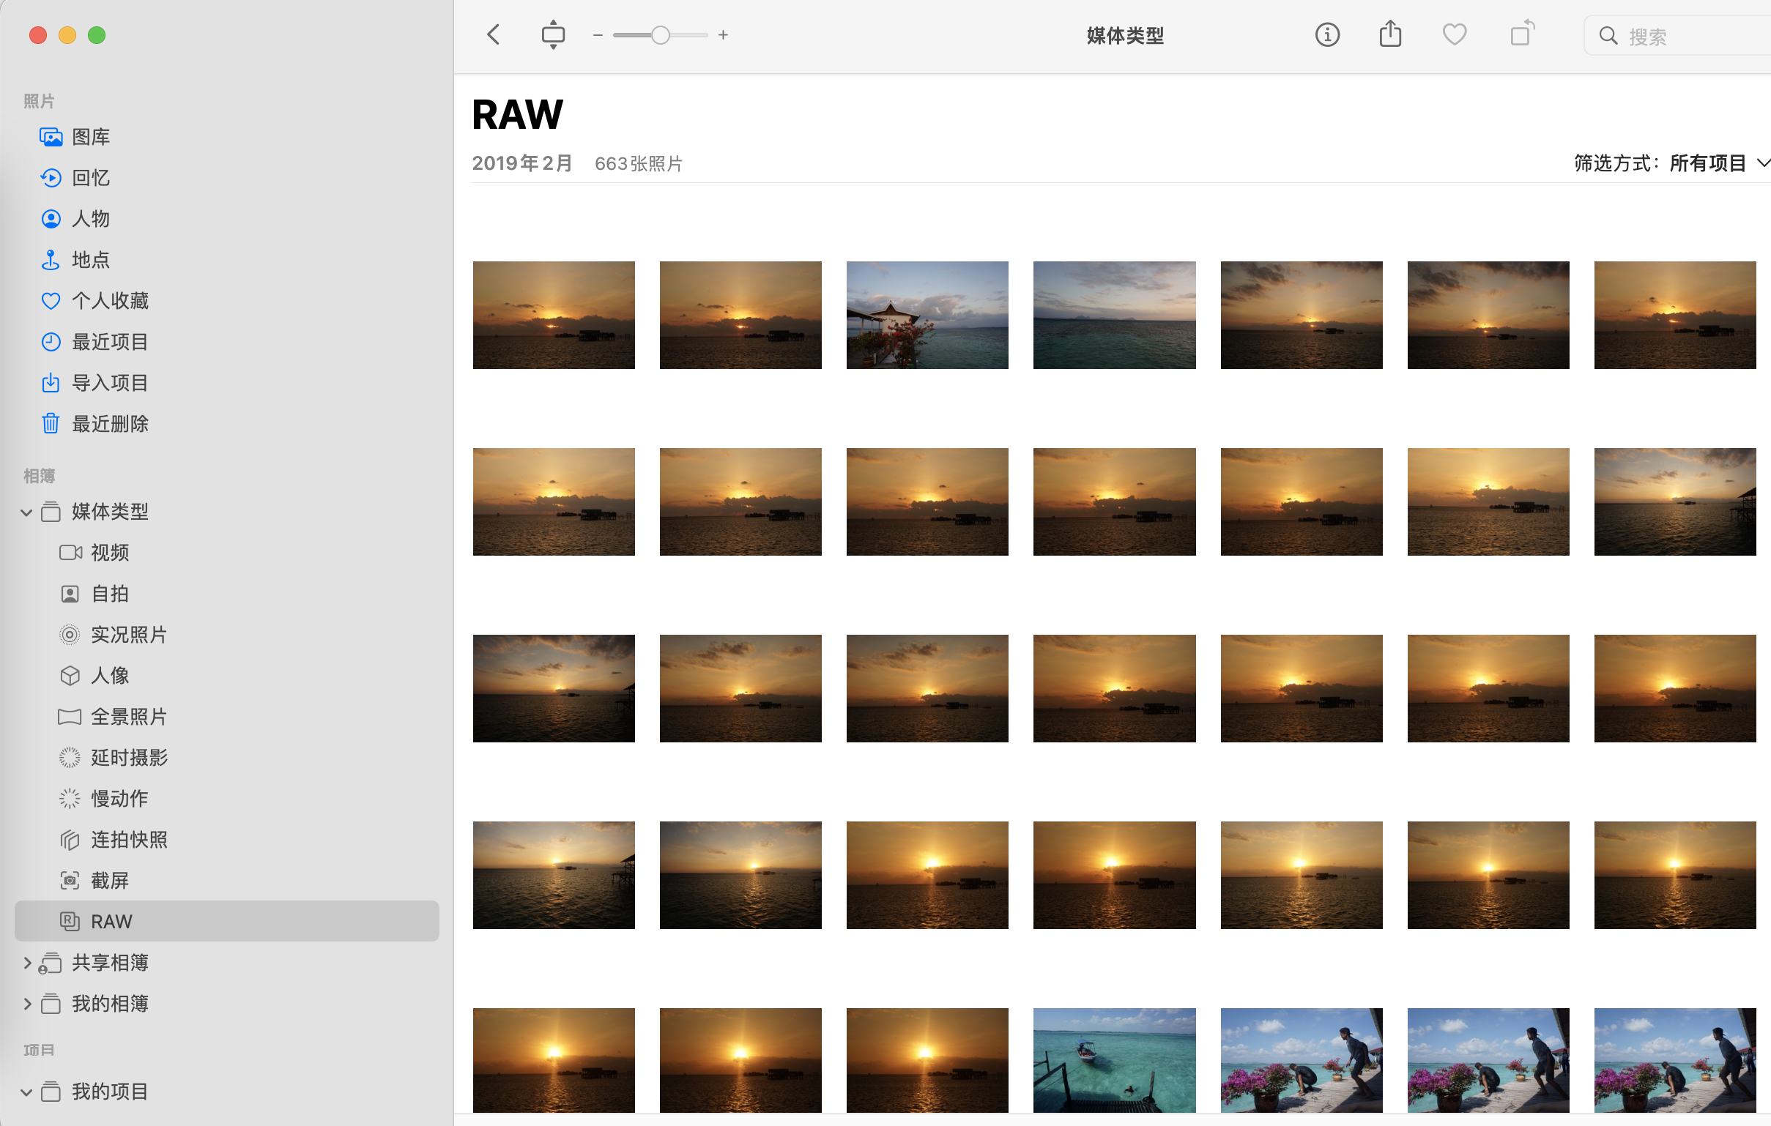Click zoom in plus button

[723, 35]
